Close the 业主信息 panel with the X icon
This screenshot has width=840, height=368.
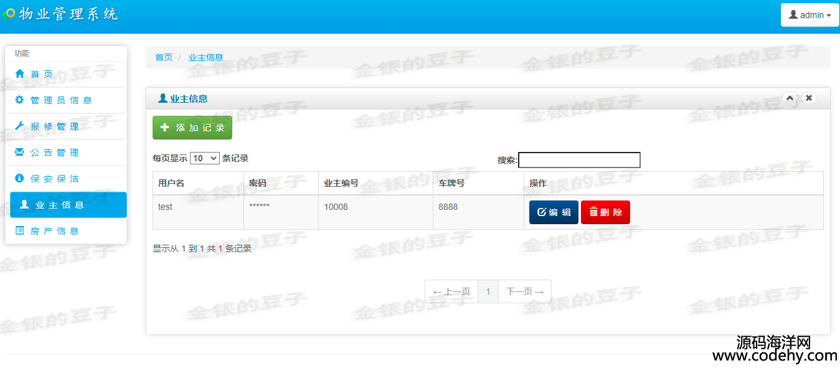click(x=808, y=98)
